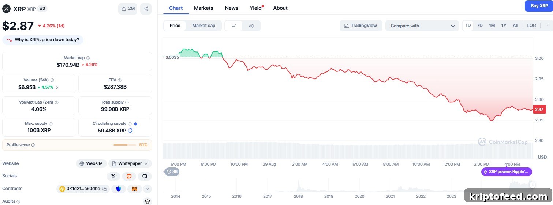Set chart range to 1M
The width and height of the screenshot is (553, 205).
pyautogui.click(x=492, y=26)
